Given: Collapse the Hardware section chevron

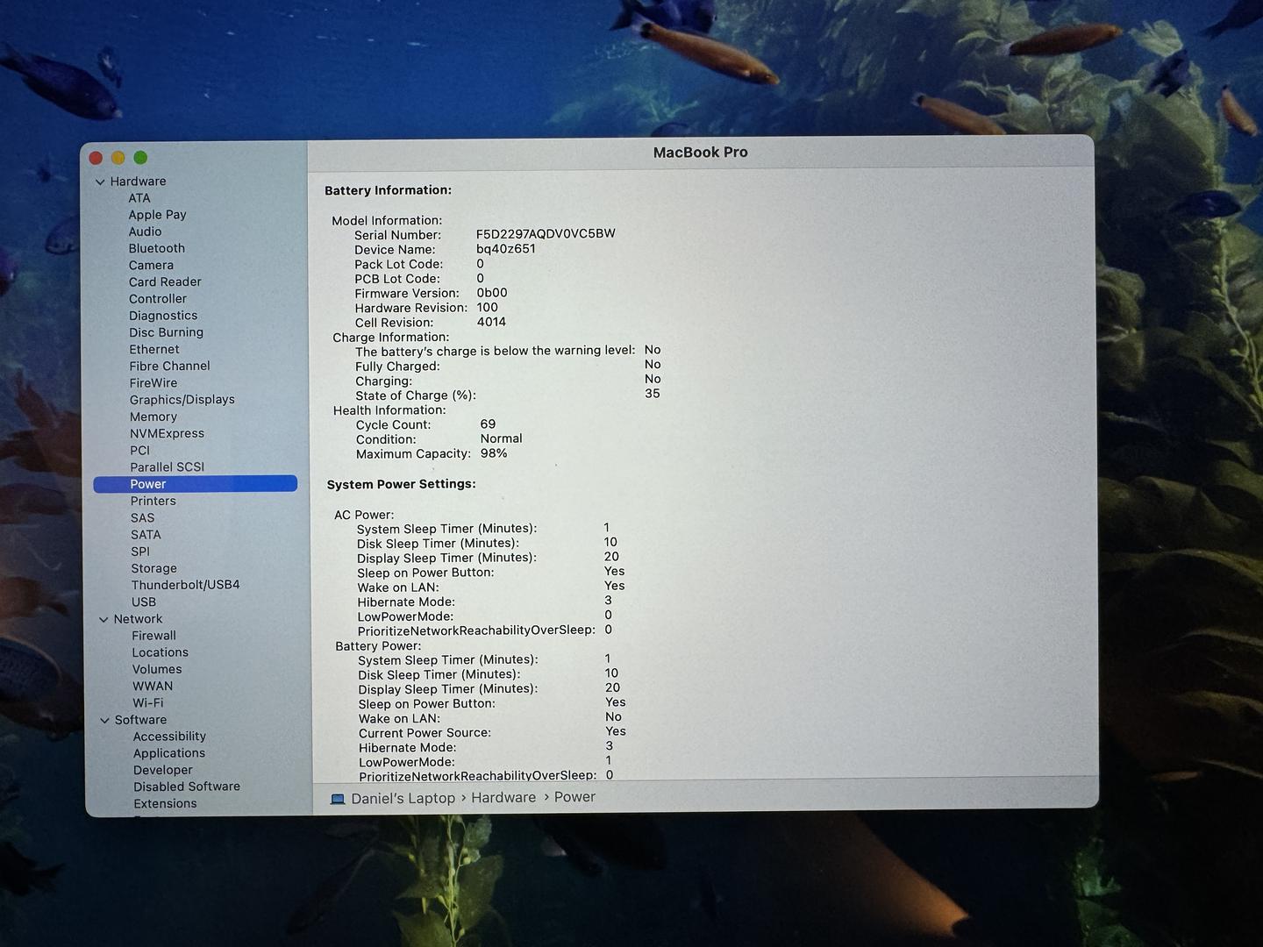Looking at the screenshot, I should coord(100,182).
